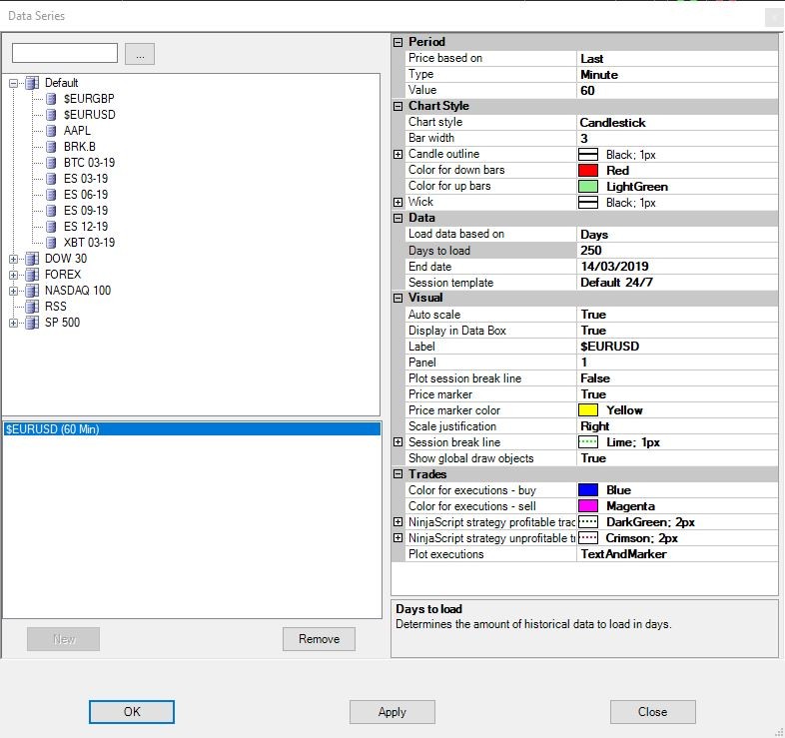Click the ES 06-19 instrument icon
785x738 pixels.
(x=51, y=195)
